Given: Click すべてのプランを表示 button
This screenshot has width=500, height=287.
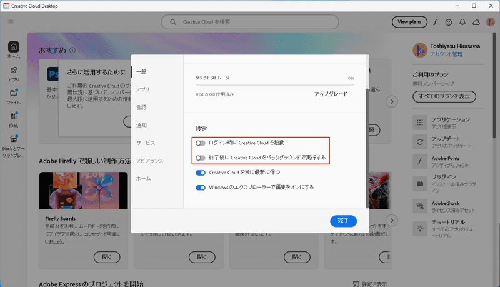Looking at the screenshot, I should tap(444, 96).
